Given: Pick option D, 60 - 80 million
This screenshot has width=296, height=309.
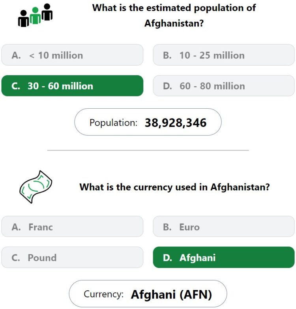Looking at the screenshot, I should tap(224, 86).
